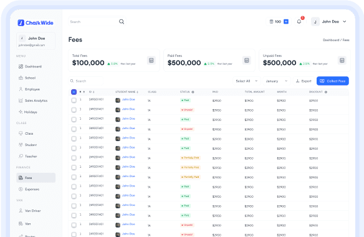This screenshot has width=364, height=237.
Task: Click the Paid status badge in the topmost row
Action: click(x=186, y=100)
